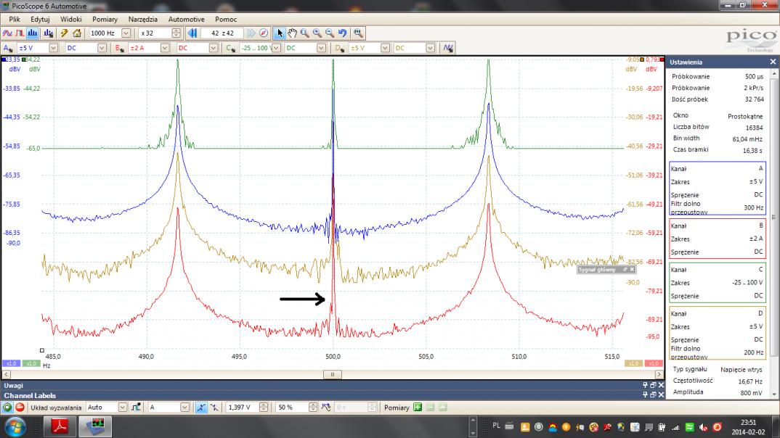The width and height of the screenshot is (780, 438).
Task: Close the Ustawienia settings panel
Action: coord(773,62)
